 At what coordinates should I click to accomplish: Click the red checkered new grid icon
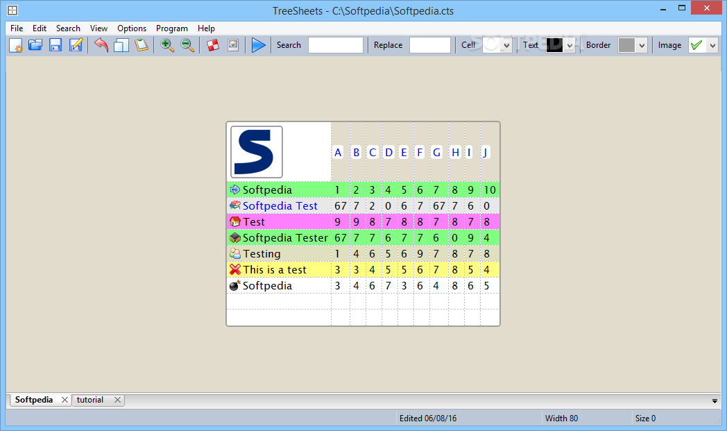(x=213, y=45)
